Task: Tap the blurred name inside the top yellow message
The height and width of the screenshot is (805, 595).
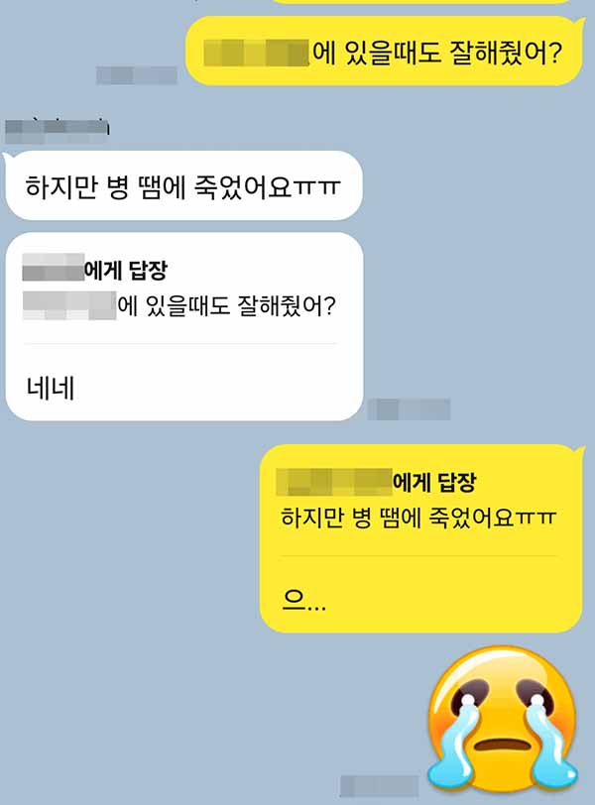Action: 256,53
